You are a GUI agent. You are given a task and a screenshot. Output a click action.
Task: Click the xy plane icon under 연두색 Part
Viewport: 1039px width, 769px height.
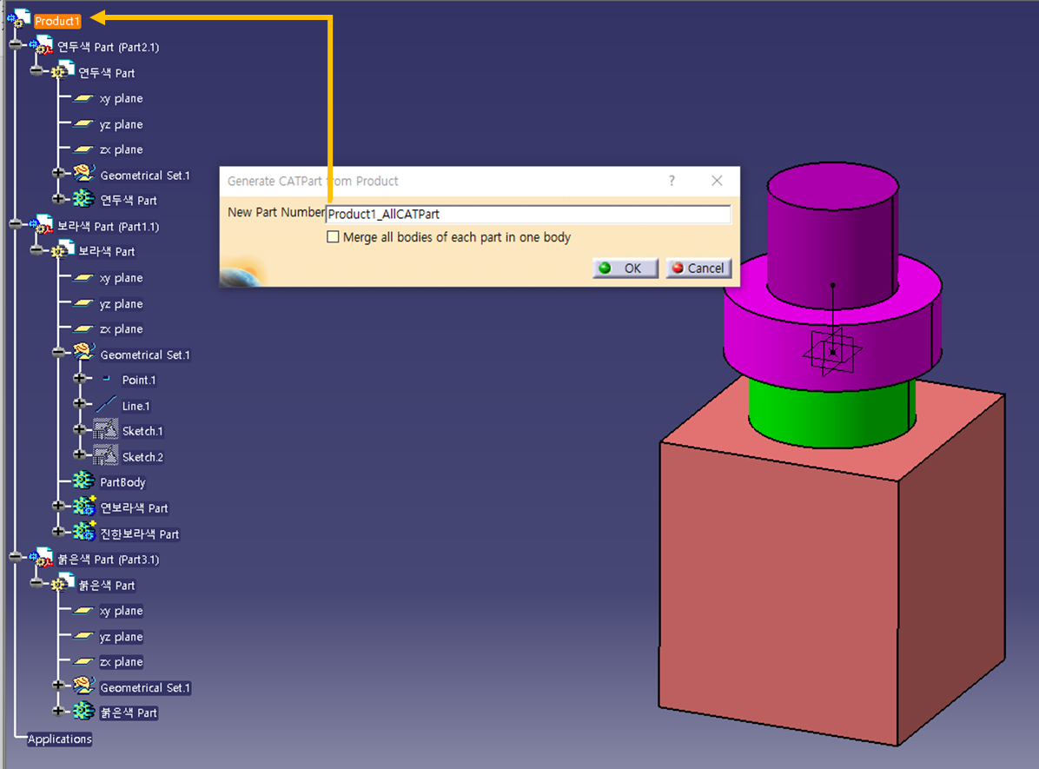83,98
